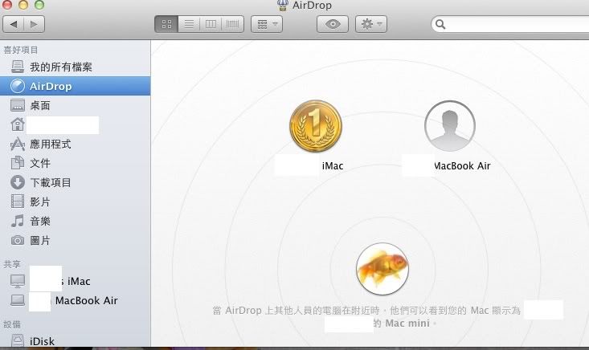Click the gold medal iMac AirDrop user
Screen dimensions: 589x350
316,126
